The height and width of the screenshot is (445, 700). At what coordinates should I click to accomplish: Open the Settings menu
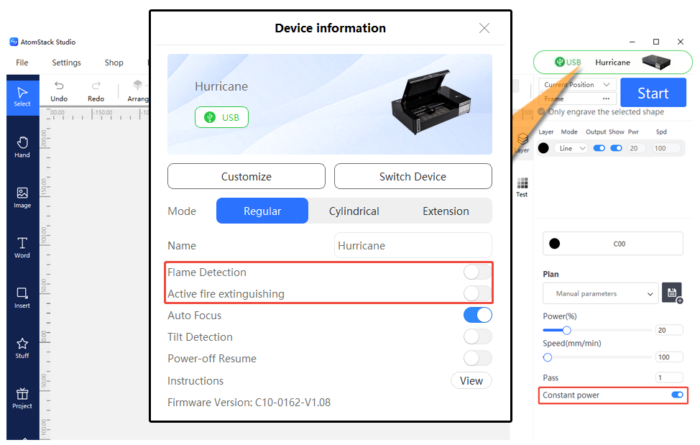click(x=67, y=63)
